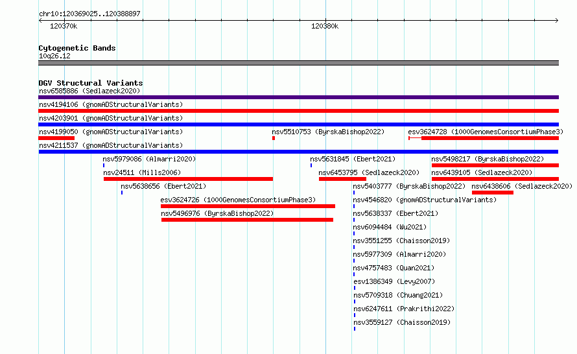This screenshot has height=354, width=577.
Task: Click the DGV Structural Variants track title
Action: [91, 83]
